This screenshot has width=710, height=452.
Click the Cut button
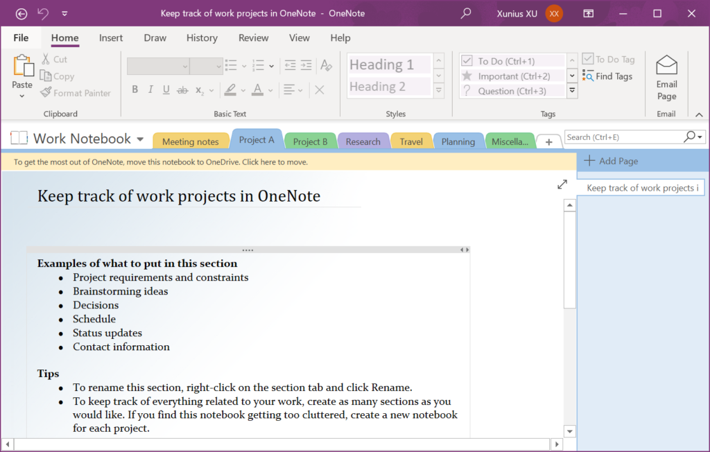(54, 60)
